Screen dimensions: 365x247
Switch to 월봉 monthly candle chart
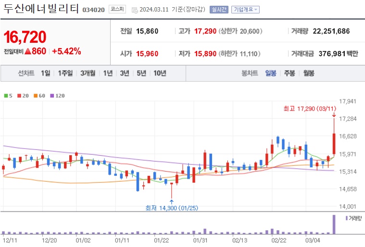[309, 73]
